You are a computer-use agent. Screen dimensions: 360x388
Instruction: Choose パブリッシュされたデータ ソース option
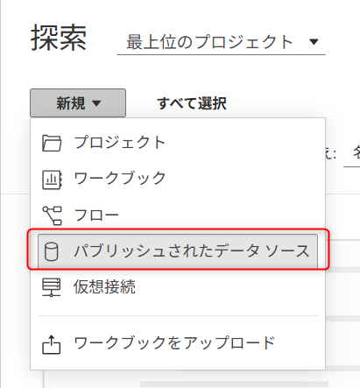click(178, 251)
